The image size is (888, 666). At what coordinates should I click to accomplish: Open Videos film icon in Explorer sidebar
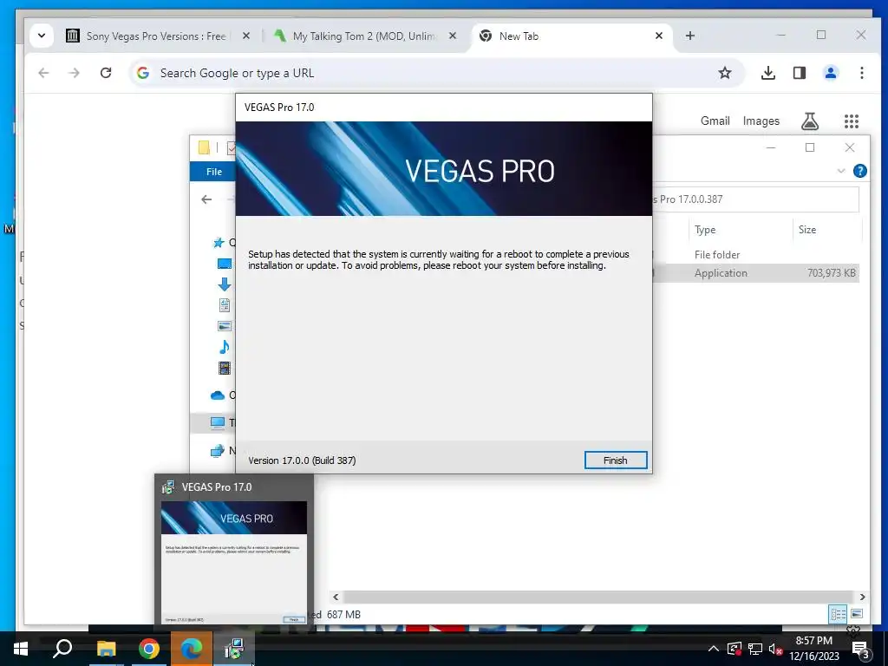(225, 368)
